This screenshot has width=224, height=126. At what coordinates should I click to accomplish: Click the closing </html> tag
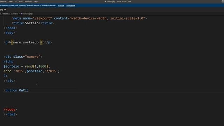pyautogui.click(x=10, y=114)
